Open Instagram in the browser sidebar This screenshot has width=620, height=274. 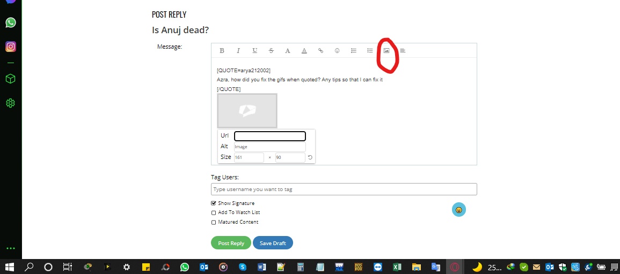(11, 47)
